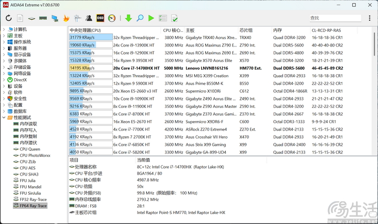Maximize the AIDA64 Extreme window
The height and width of the screenshot is (224, 378).
[354, 5]
